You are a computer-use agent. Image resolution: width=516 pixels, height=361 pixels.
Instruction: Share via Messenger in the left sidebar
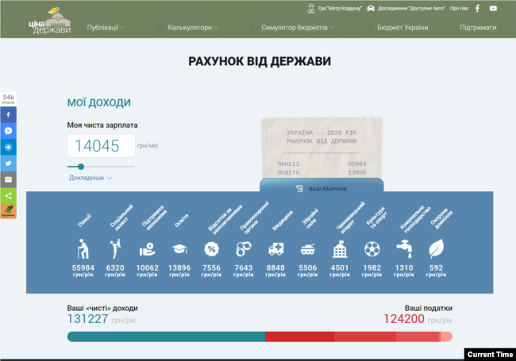[x=8, y=131]
